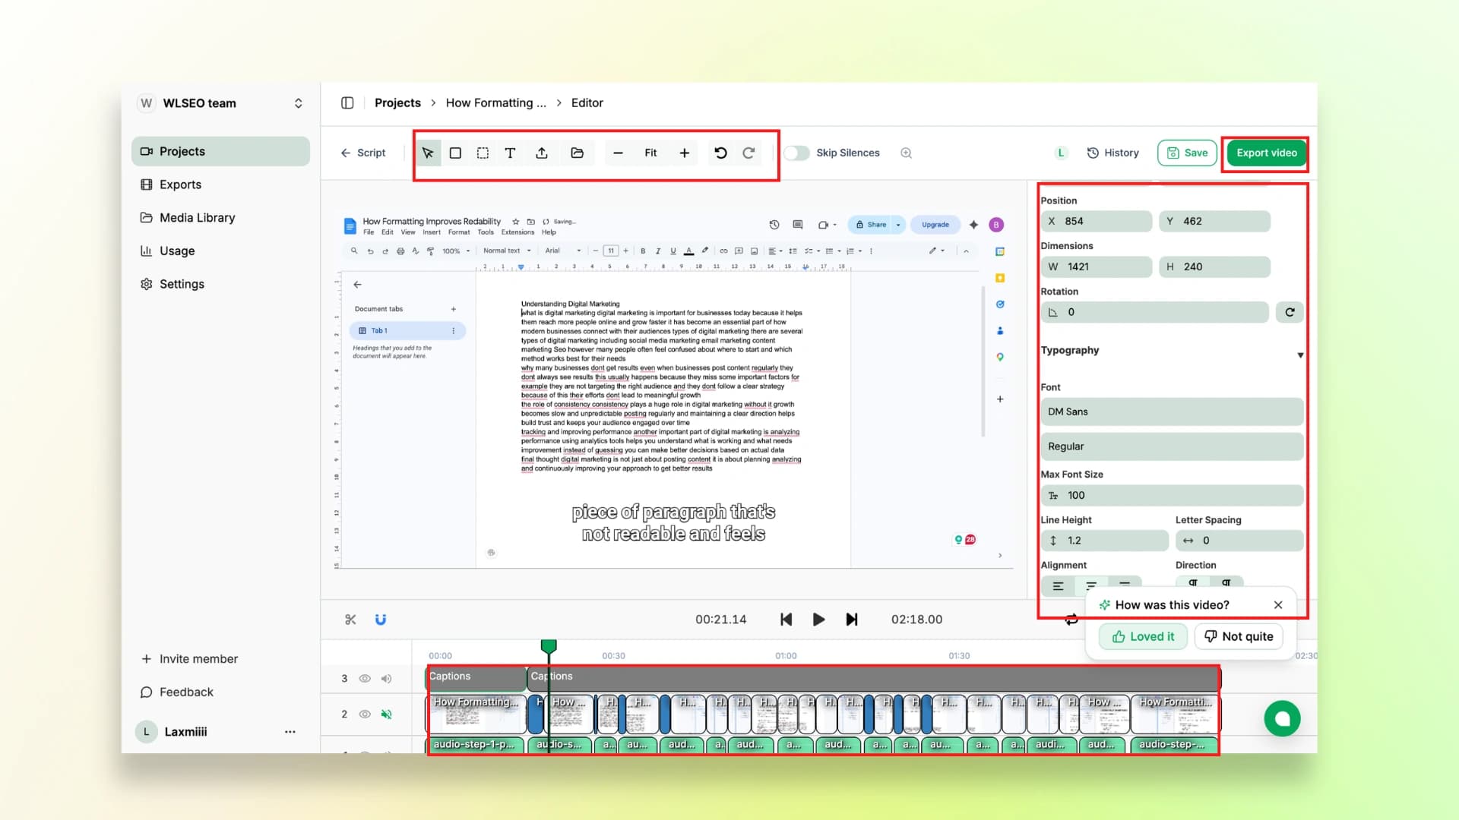Go to the Projects breadcrumb
Viewport: 1459px width, 820px height.
point(397,102)
